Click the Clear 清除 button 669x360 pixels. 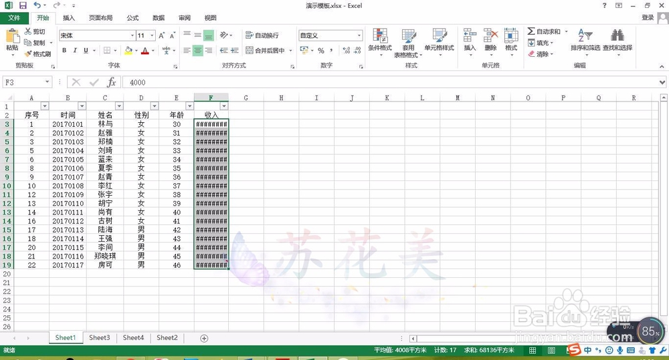(541, 54)
